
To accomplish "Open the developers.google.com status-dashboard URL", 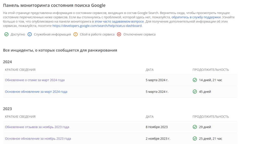I will click(x=97, y=26).
